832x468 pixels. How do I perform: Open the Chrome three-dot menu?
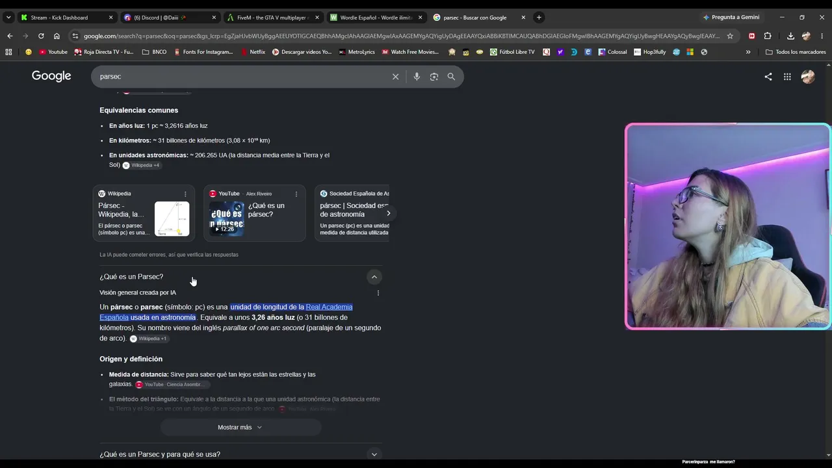[822, 36]
